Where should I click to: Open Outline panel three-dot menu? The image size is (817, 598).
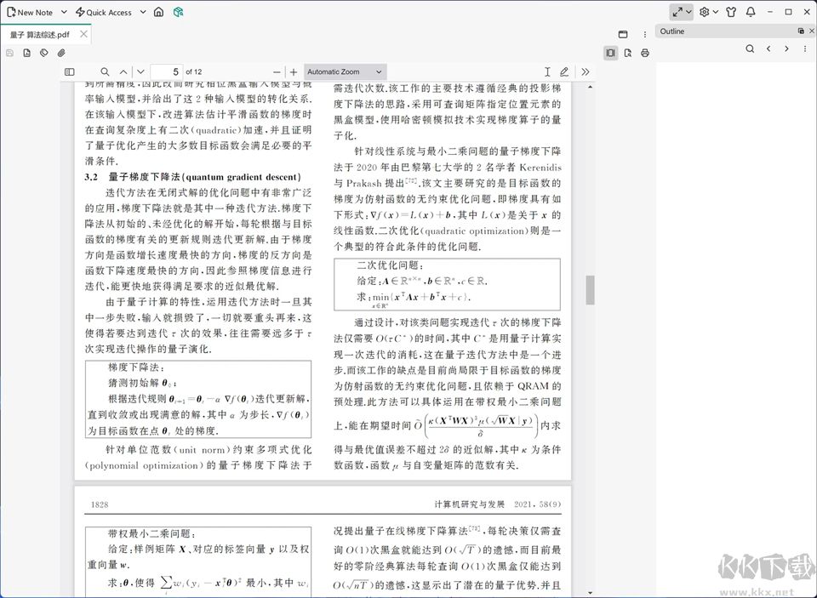(x=805, y=49)
